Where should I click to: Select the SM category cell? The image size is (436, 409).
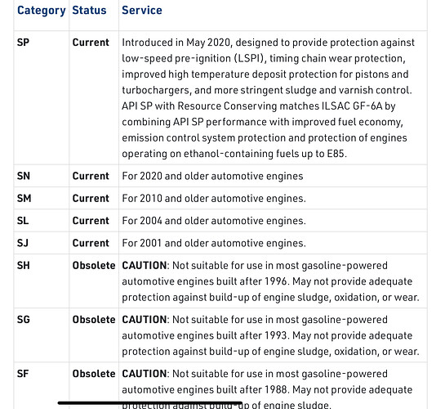tap(24, 199)
